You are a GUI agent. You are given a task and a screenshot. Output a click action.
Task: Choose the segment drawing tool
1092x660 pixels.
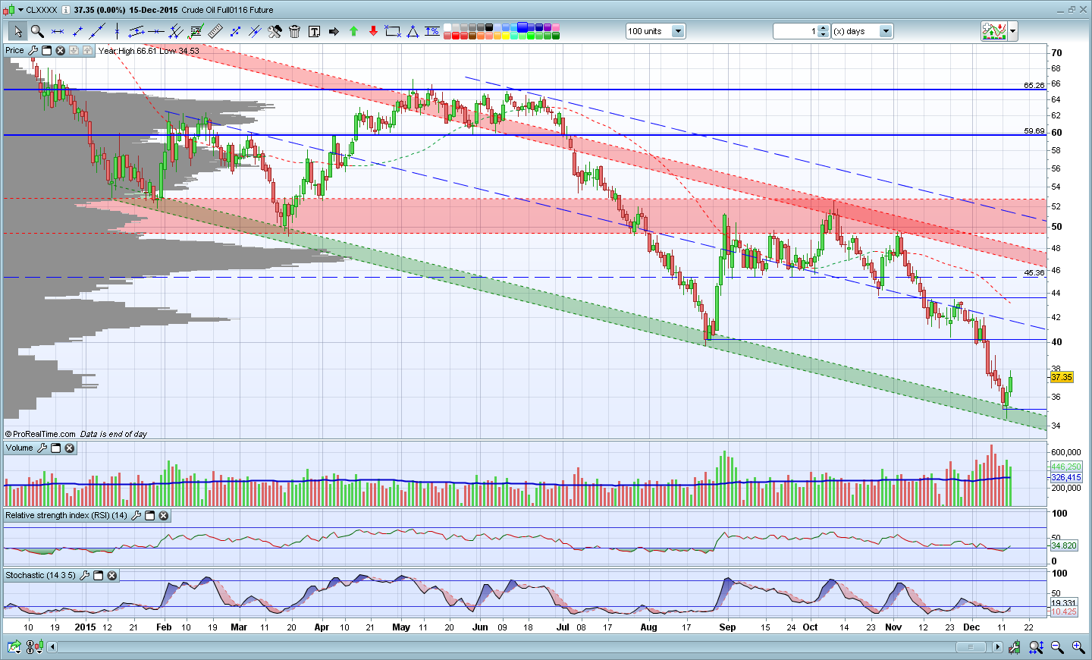pyautogui.click(x=77, y=31)
